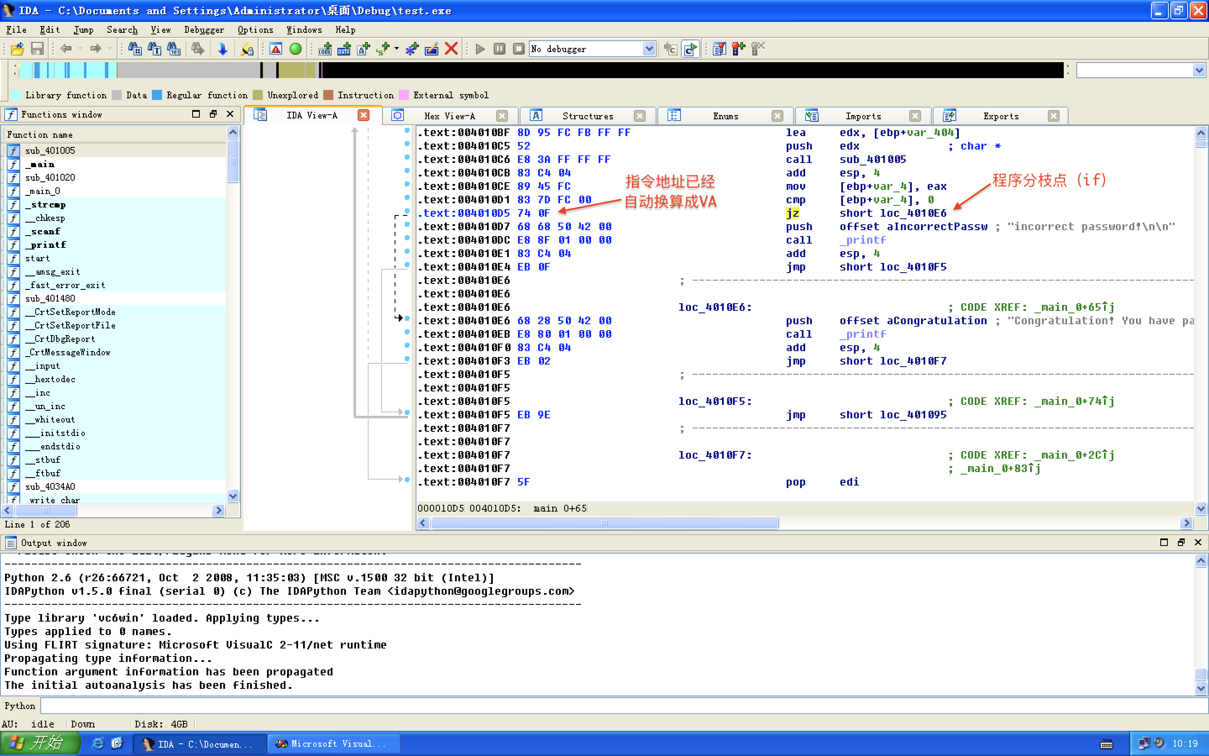
Task: Open the Windows menu
Action: point(304,29)
